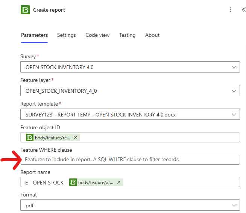
Task: Open the Feature layer dropdown
Action: (x=130, y=91)
